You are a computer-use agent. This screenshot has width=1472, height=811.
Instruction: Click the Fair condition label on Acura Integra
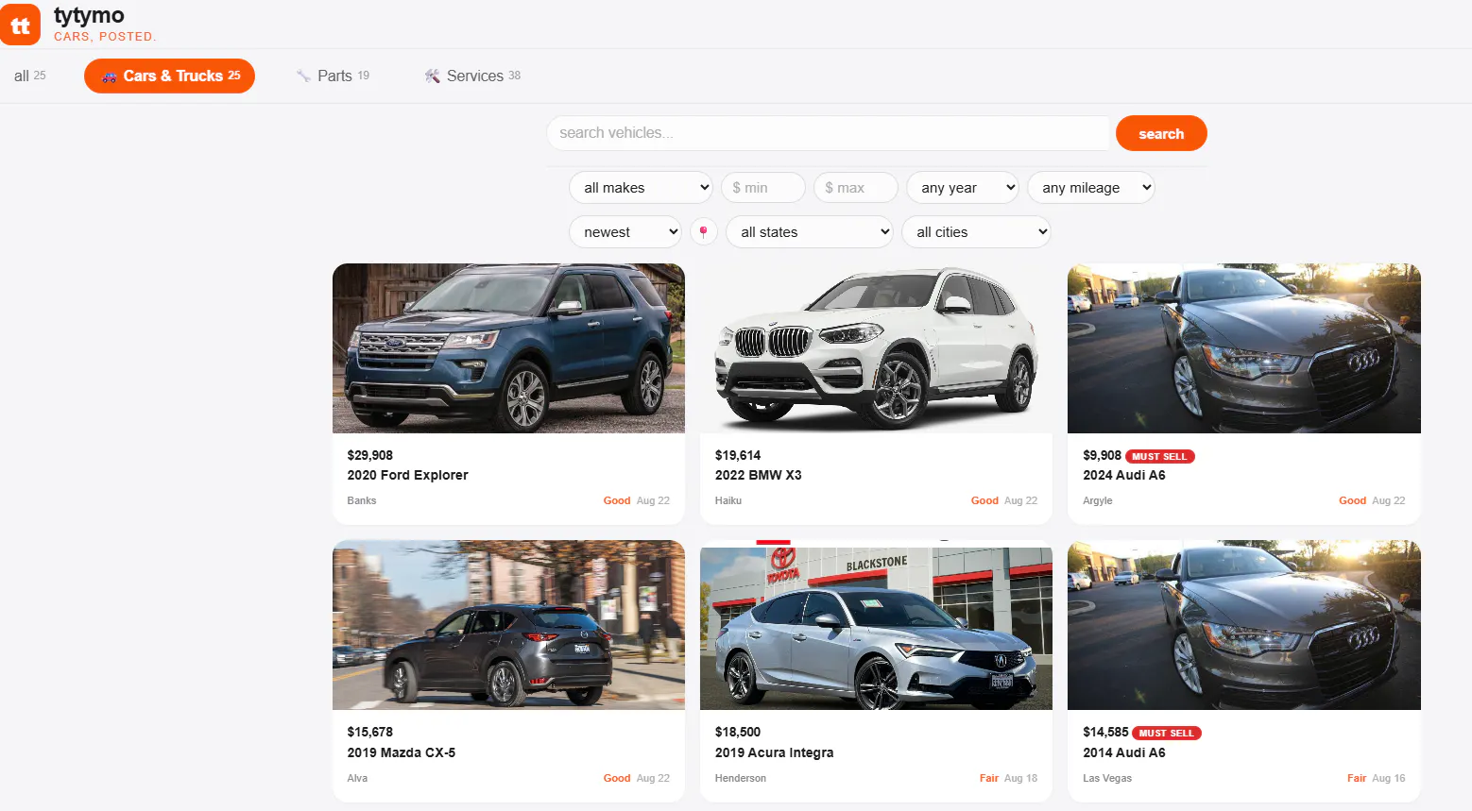[x=989, y=778]
